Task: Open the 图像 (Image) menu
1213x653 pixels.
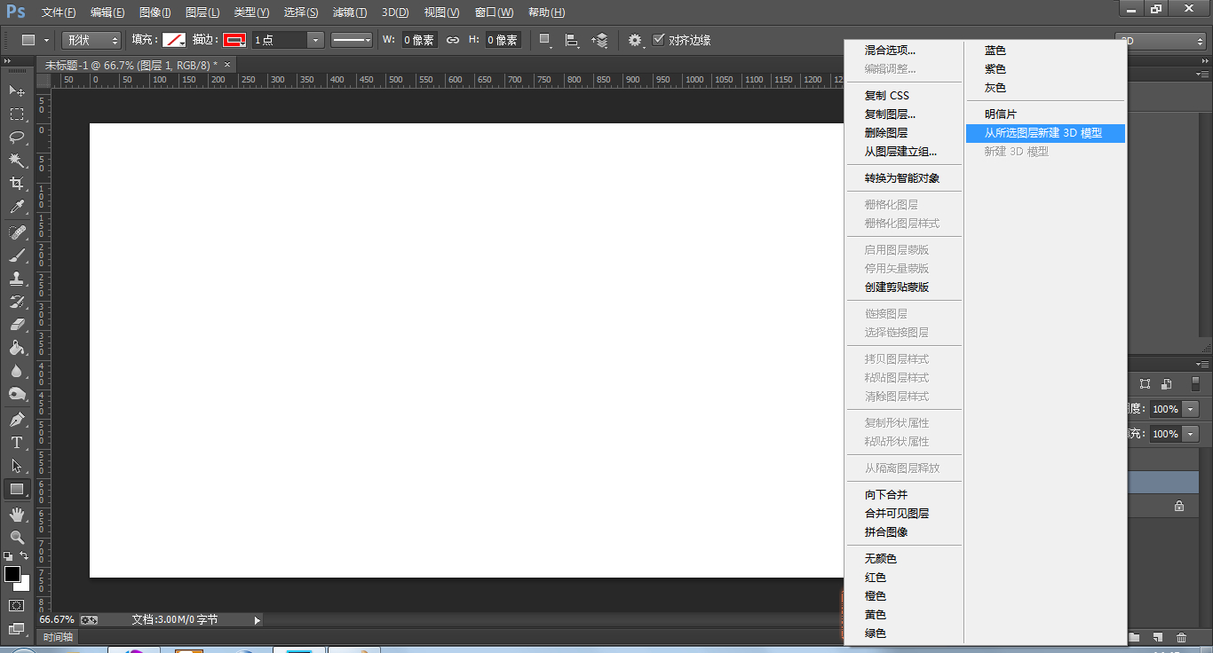Action: pyautogui.click(x=155, y=12)
